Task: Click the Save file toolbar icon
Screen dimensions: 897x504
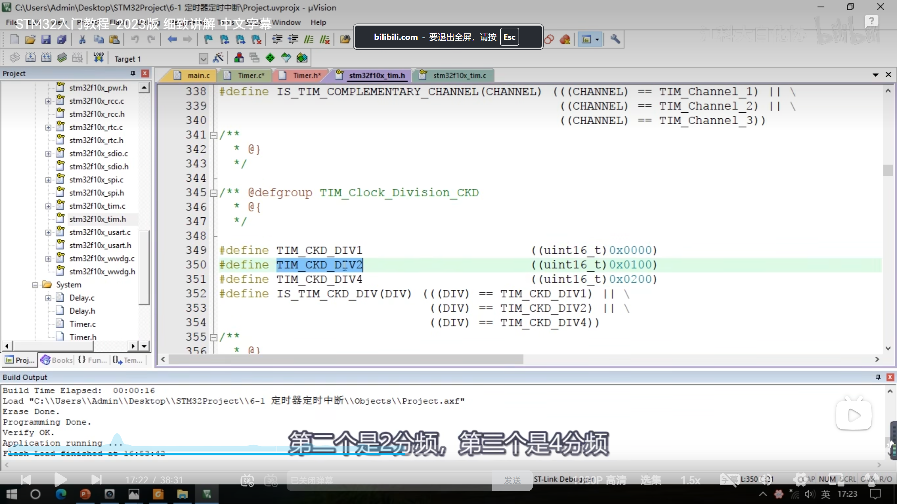Action: click(x=46, y=39)
